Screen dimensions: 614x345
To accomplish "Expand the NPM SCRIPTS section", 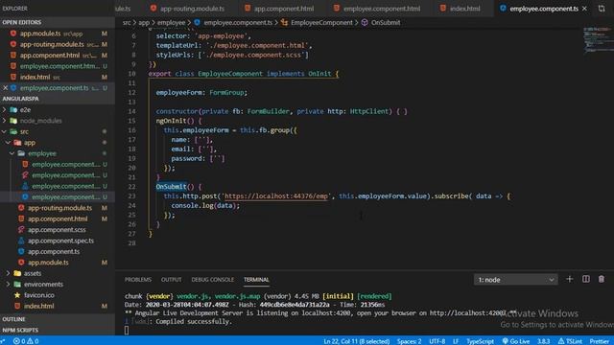I will [x=57, y=330].
